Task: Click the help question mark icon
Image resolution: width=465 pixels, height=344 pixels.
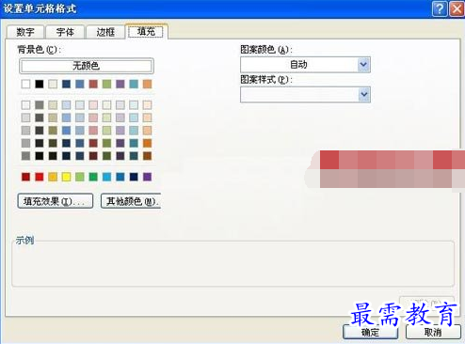Action: [x=440, y=8]
